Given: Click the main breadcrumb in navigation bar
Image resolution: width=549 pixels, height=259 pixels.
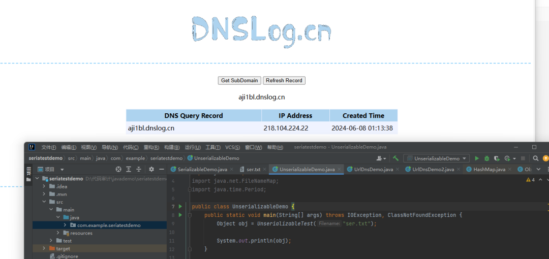Looking at the screenshot, I should (85, 158).
